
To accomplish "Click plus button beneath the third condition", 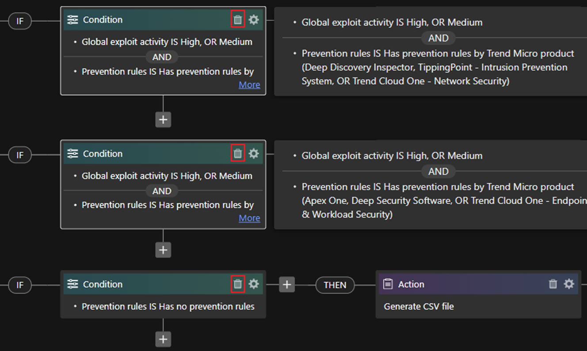I will pyautogui.click(x=163, y=339).
